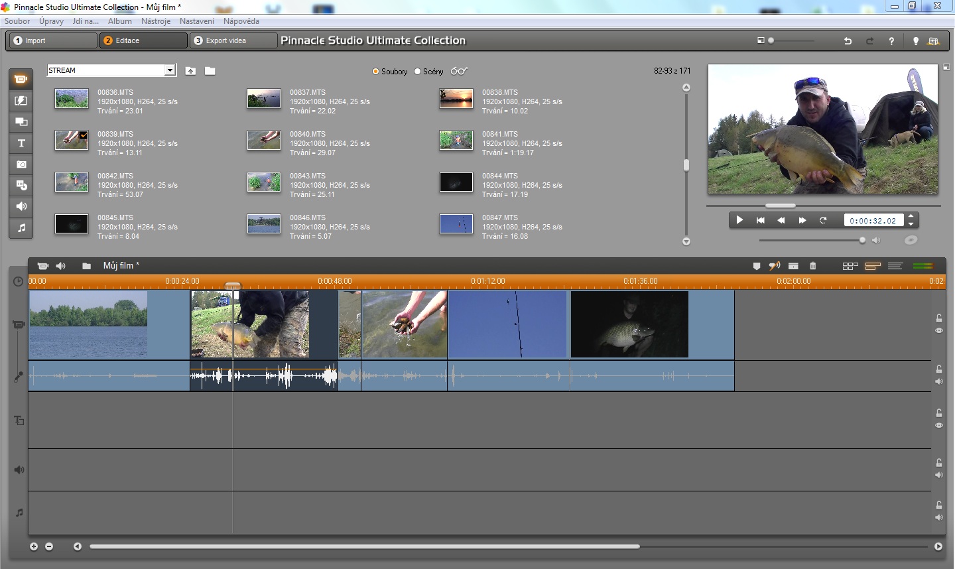This screenshot has width=955, height=569.
Task: Open the audio mixer icon on timeline toolbar
Action: pyautogui.click(x=774, y=266)
